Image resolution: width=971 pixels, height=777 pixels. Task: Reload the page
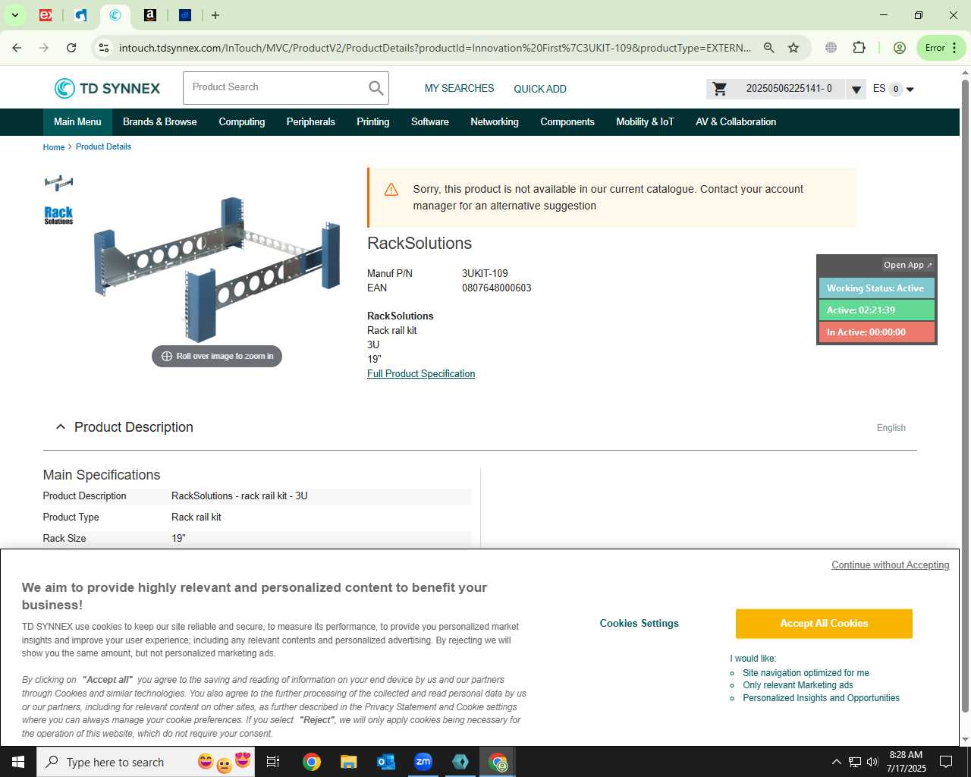[71, 48]
